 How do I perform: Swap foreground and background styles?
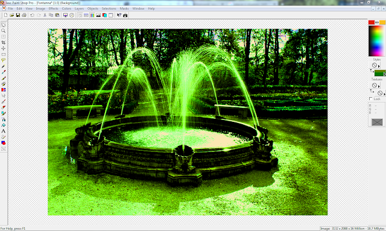coord(372,71)
